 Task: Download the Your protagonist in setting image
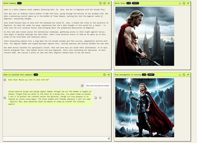coord(180,75)
